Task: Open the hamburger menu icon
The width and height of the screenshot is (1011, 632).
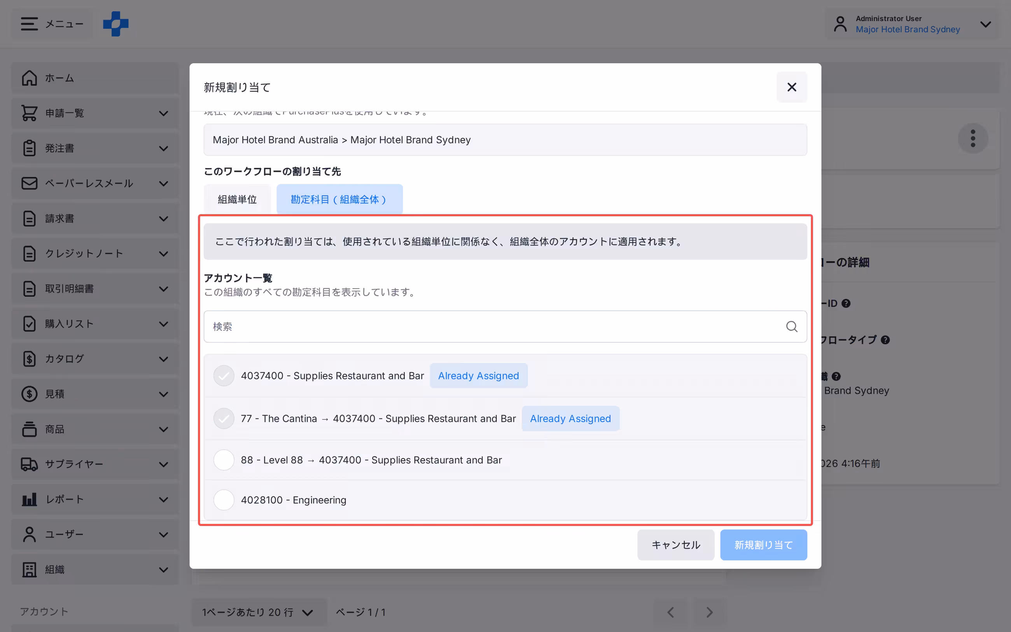Action: 29,24
